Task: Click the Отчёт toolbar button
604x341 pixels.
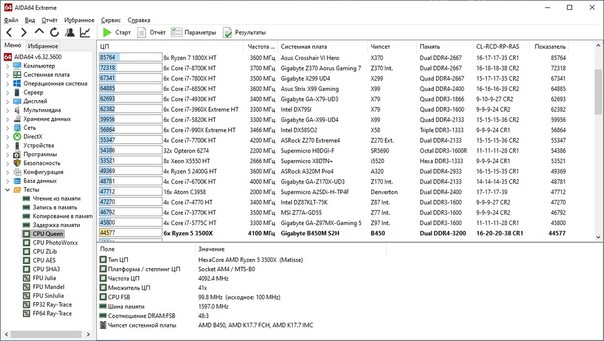Action: [151, 32]
